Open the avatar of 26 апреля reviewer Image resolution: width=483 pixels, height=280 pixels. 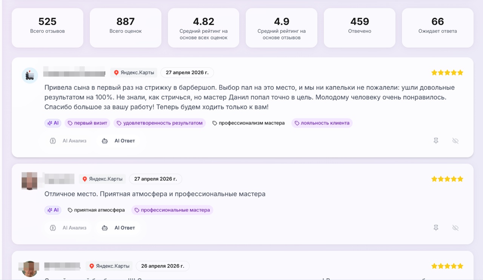(30, 269)
